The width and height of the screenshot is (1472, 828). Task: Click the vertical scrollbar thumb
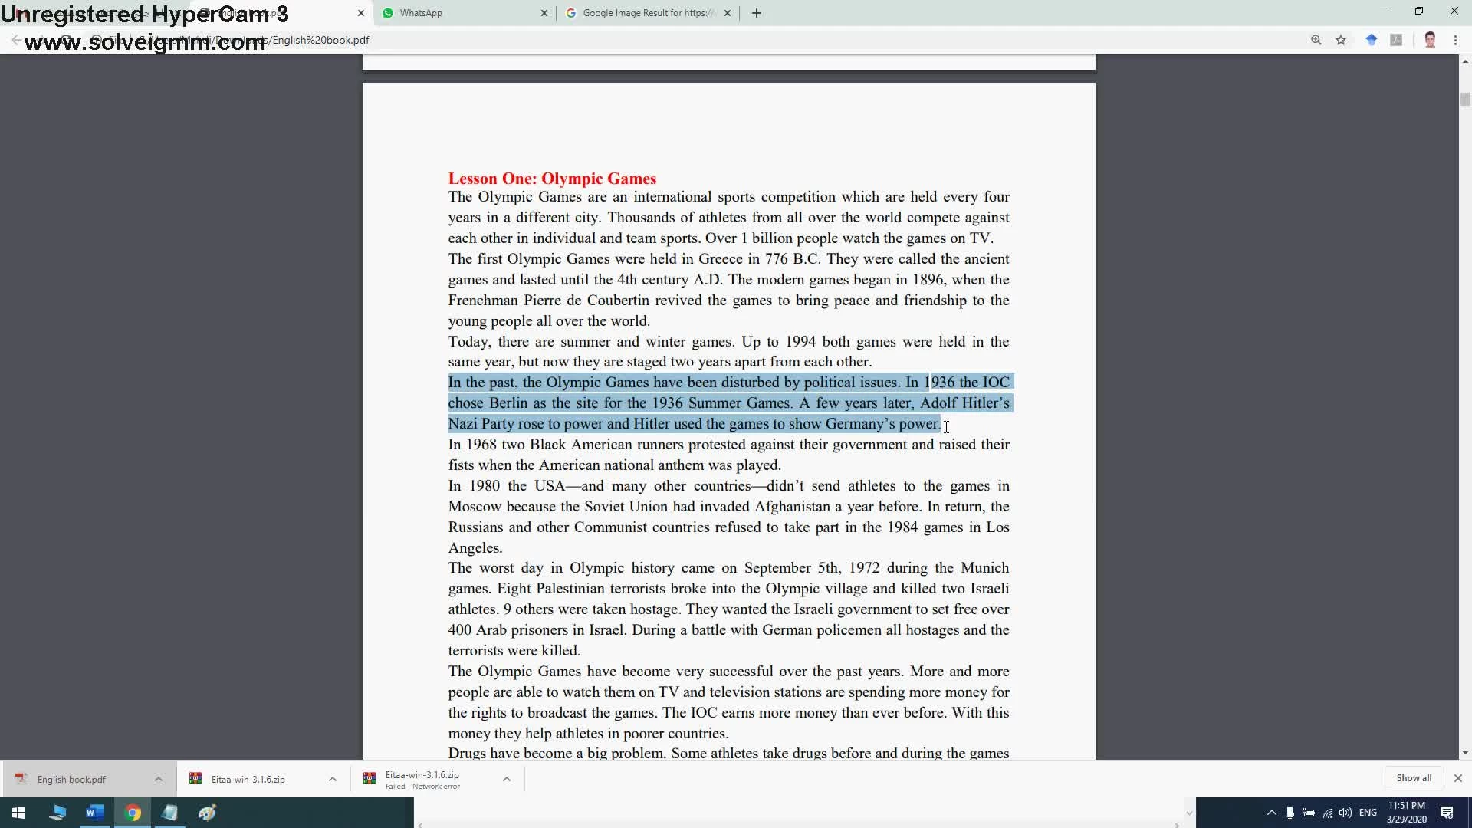click(1465, 99)
